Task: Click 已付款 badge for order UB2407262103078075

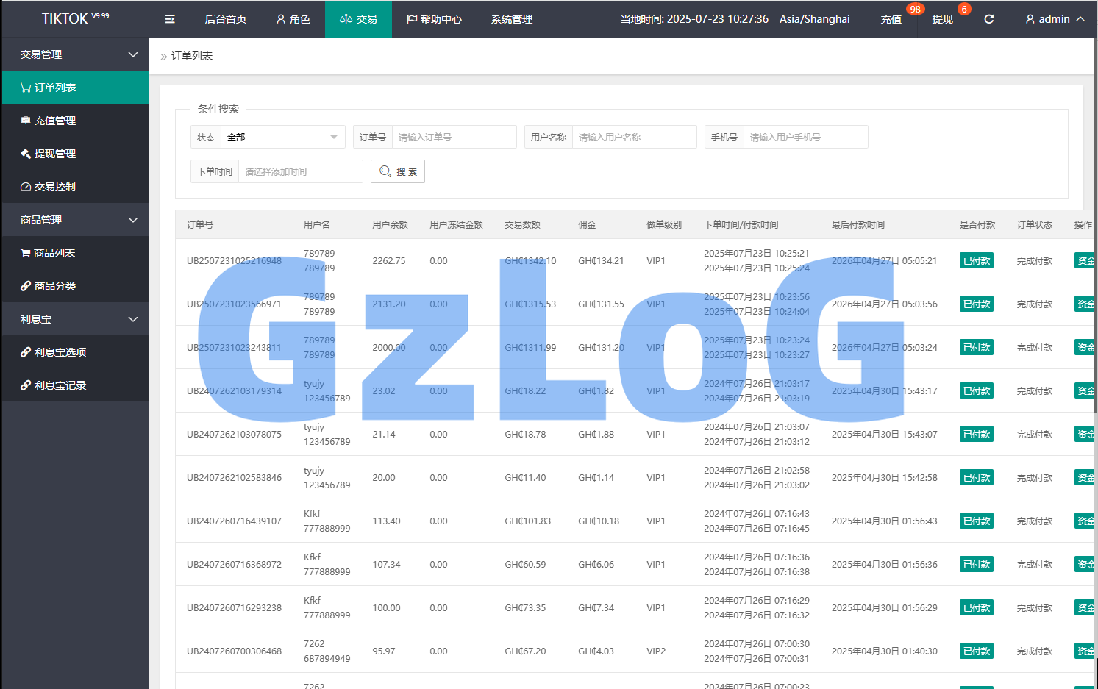Action: [x=977, y=434]
